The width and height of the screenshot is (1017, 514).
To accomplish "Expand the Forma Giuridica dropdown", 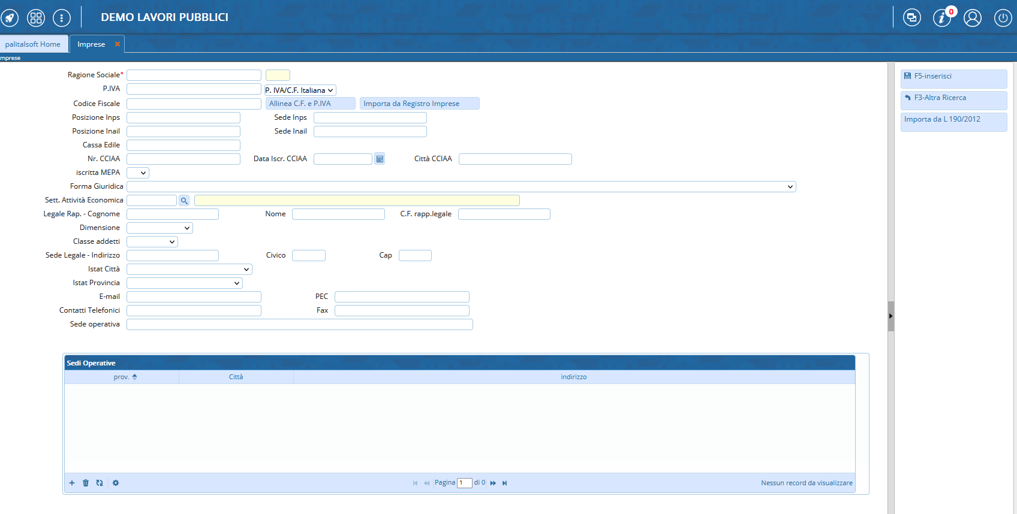I will 461,187.
